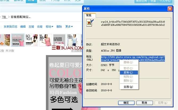Select the highlighted gray poster thumbnail
The width and height of the screenshot is (178, 110).
pos(18,40)
